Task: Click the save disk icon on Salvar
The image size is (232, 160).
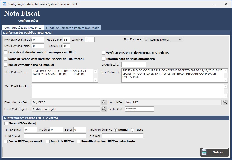Action: [205, 152]
